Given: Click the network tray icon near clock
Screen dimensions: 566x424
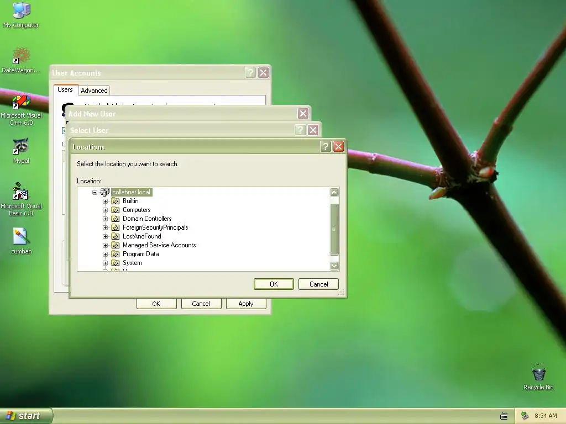Looking at the screenshot, I should click(525, 416).
